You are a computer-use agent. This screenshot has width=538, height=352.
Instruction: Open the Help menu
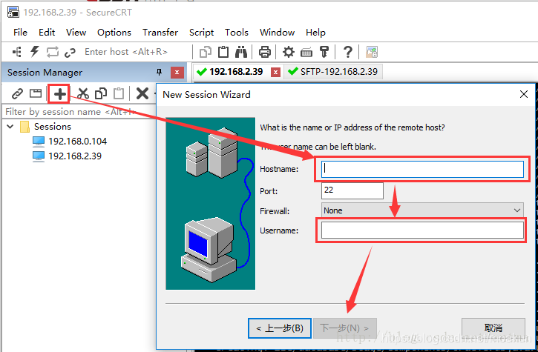(315, 32)
